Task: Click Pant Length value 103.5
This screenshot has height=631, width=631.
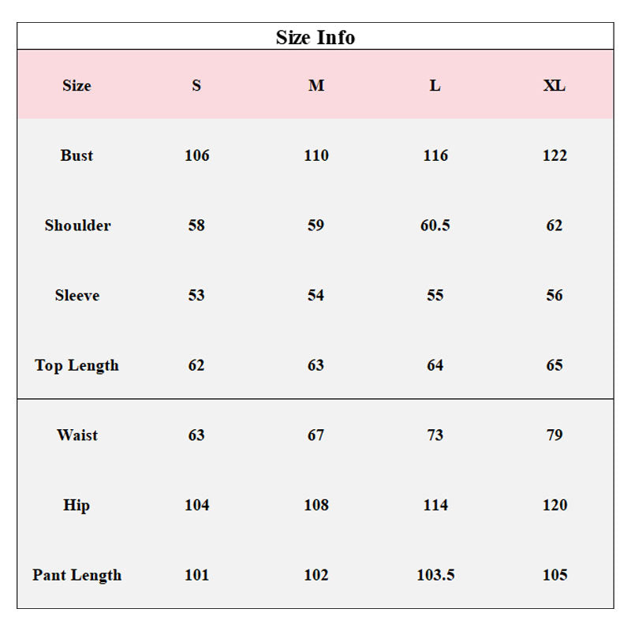Action: 435,575
